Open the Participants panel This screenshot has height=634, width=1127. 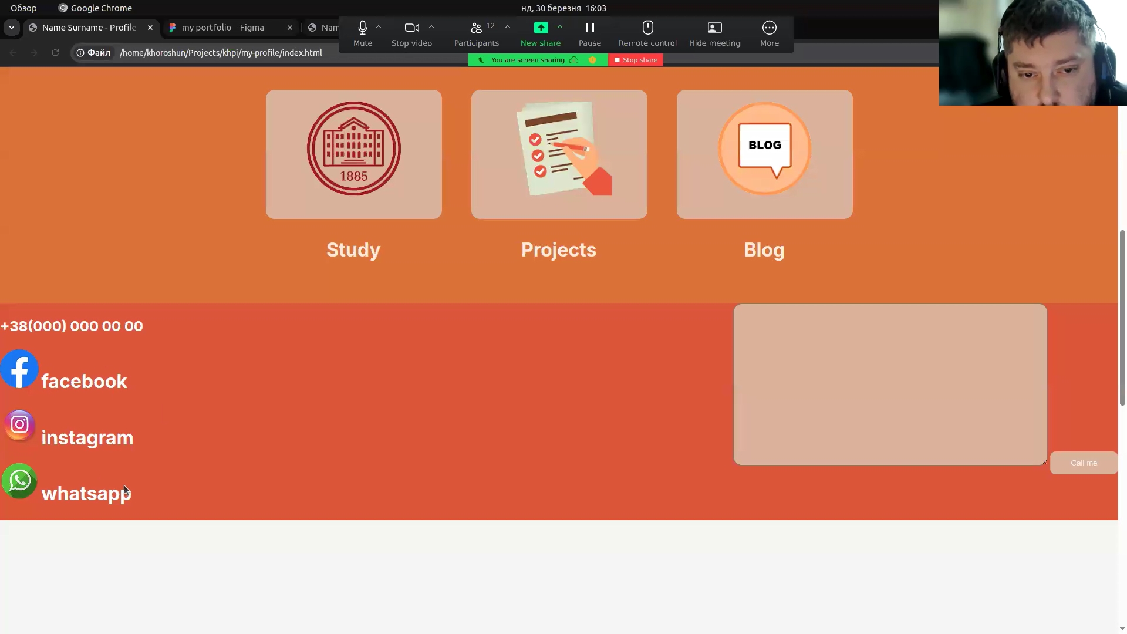click(476, 33)
